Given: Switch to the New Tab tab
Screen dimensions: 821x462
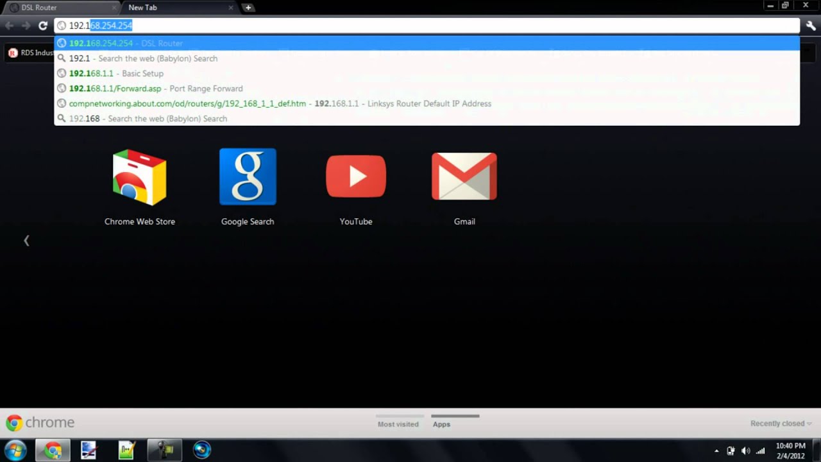Looking at the screenshot, I should (x=180, y=8).
